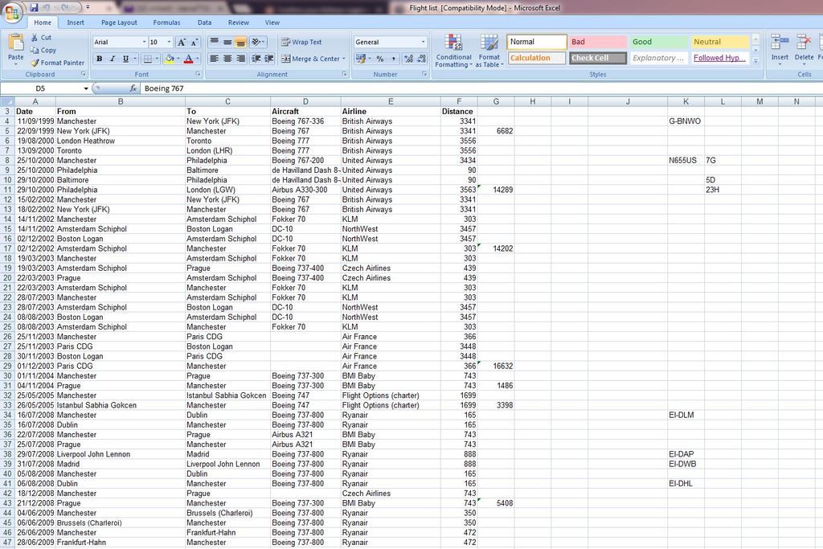This screenshot has width=823, height=549.
Task: Switch to the View tab
Action: click(272, 23)
